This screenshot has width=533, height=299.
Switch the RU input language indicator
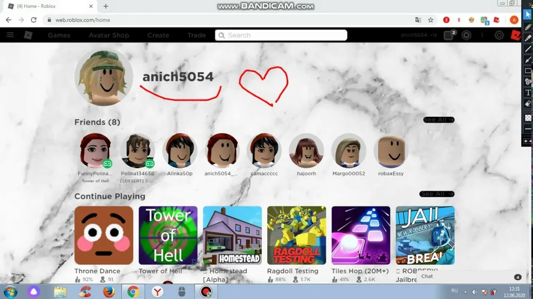click(455, 291)
